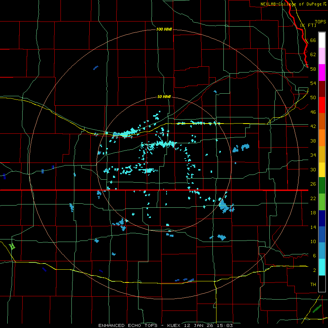Select the burnt orange legend swatch
Viewport: 328px width, 328px height.
pos(322,121)
